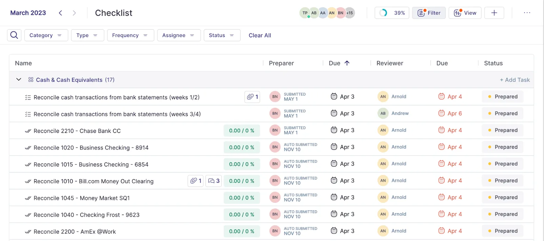The height and width of the screenshot is (241, 544).
Task: Click the March 2023 period label
Action: [28, 13]
